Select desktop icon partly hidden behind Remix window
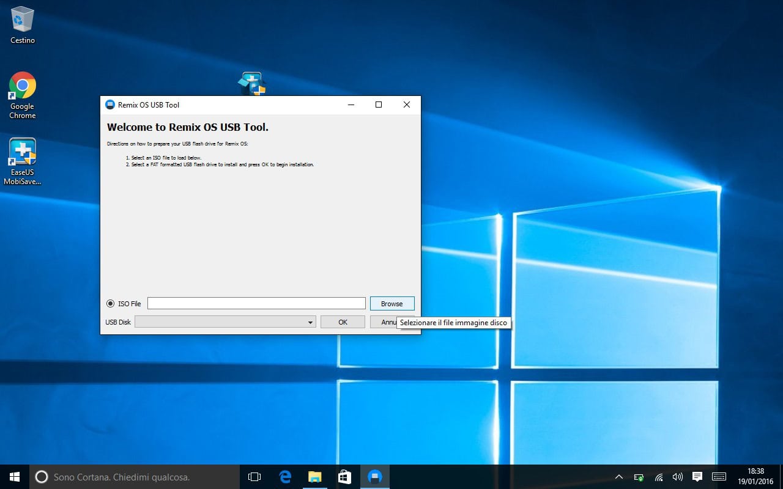 [x=252, y=84]
